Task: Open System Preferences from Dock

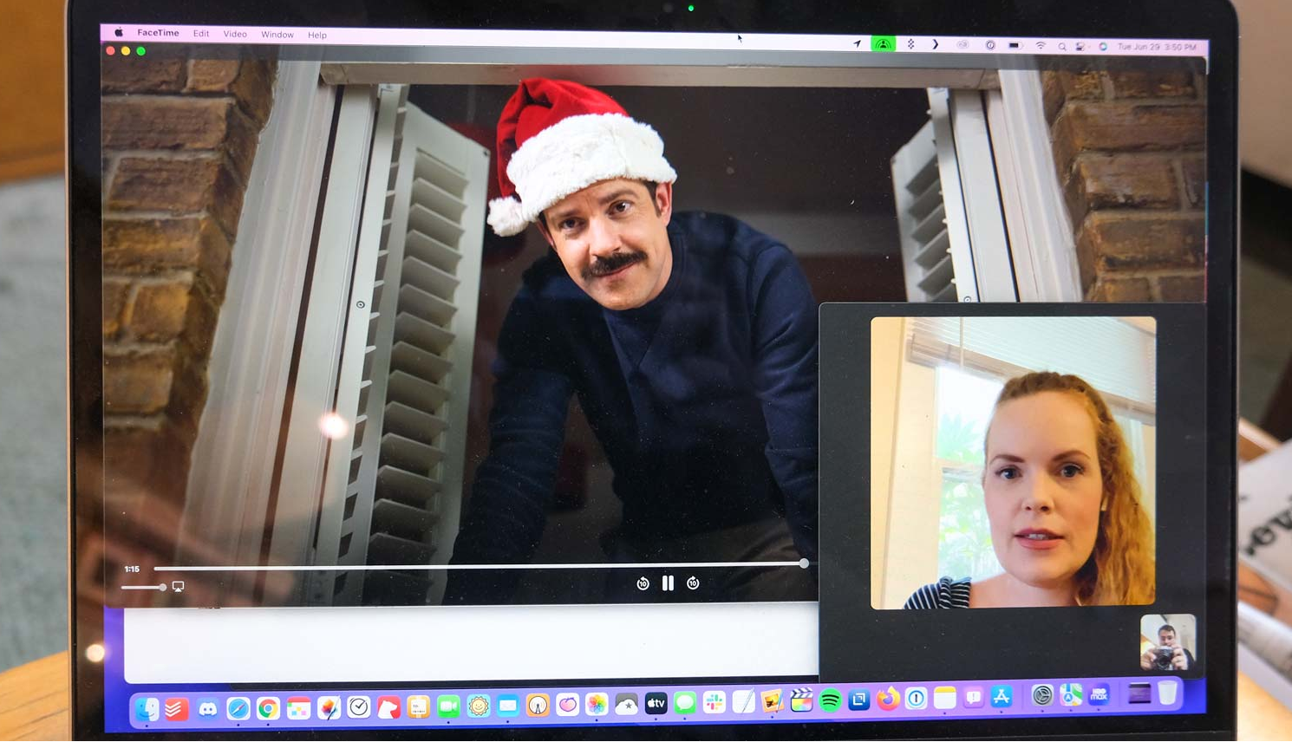Action: (x=1042, y=695)
